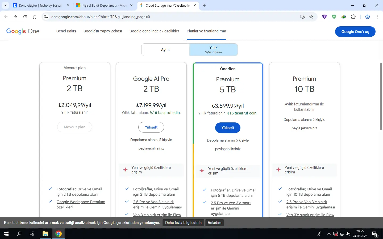
Task: Open the 2 TB depolama alanı link under Premium 2 TB
Action: (79, 192)
